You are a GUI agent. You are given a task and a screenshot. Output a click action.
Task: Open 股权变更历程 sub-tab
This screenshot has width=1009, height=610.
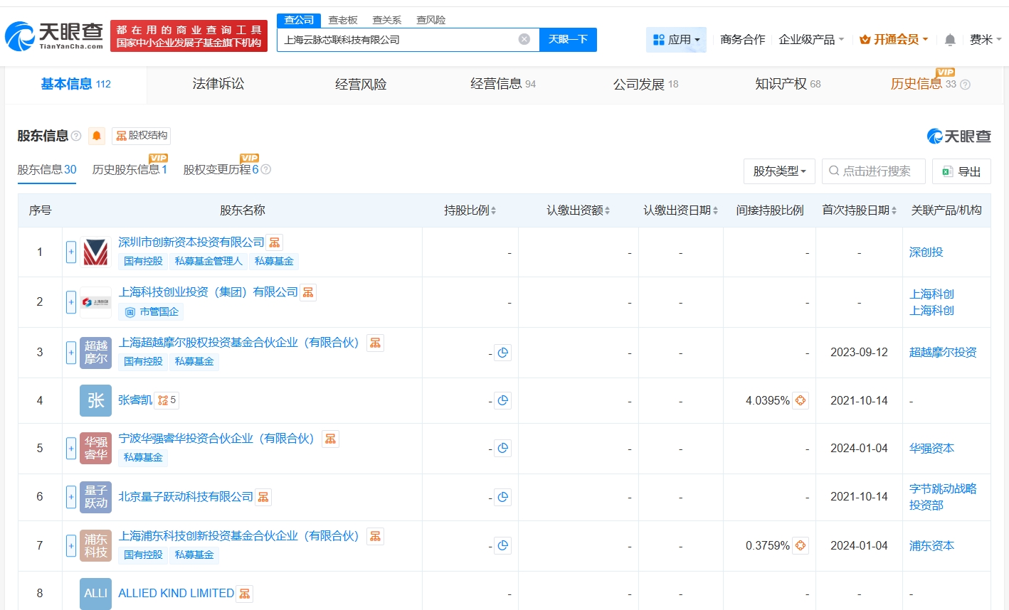[221, 170]
